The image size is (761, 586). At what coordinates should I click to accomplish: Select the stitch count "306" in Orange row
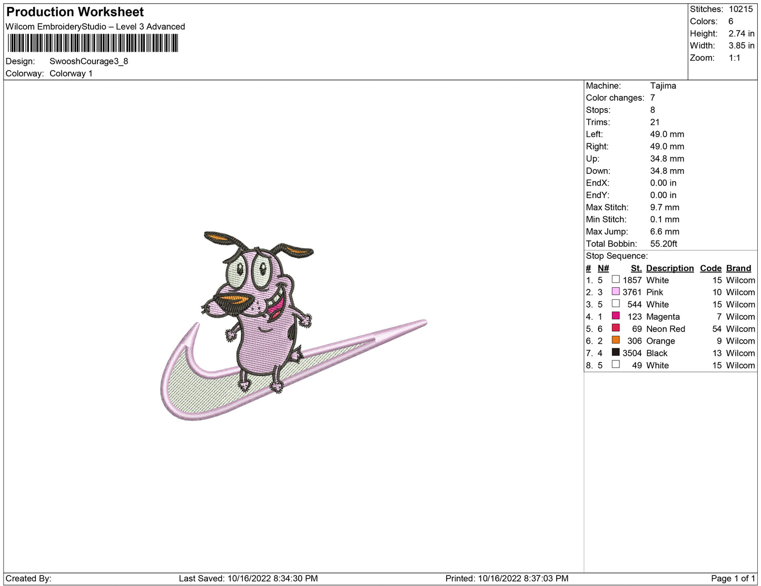pos(635,341)
